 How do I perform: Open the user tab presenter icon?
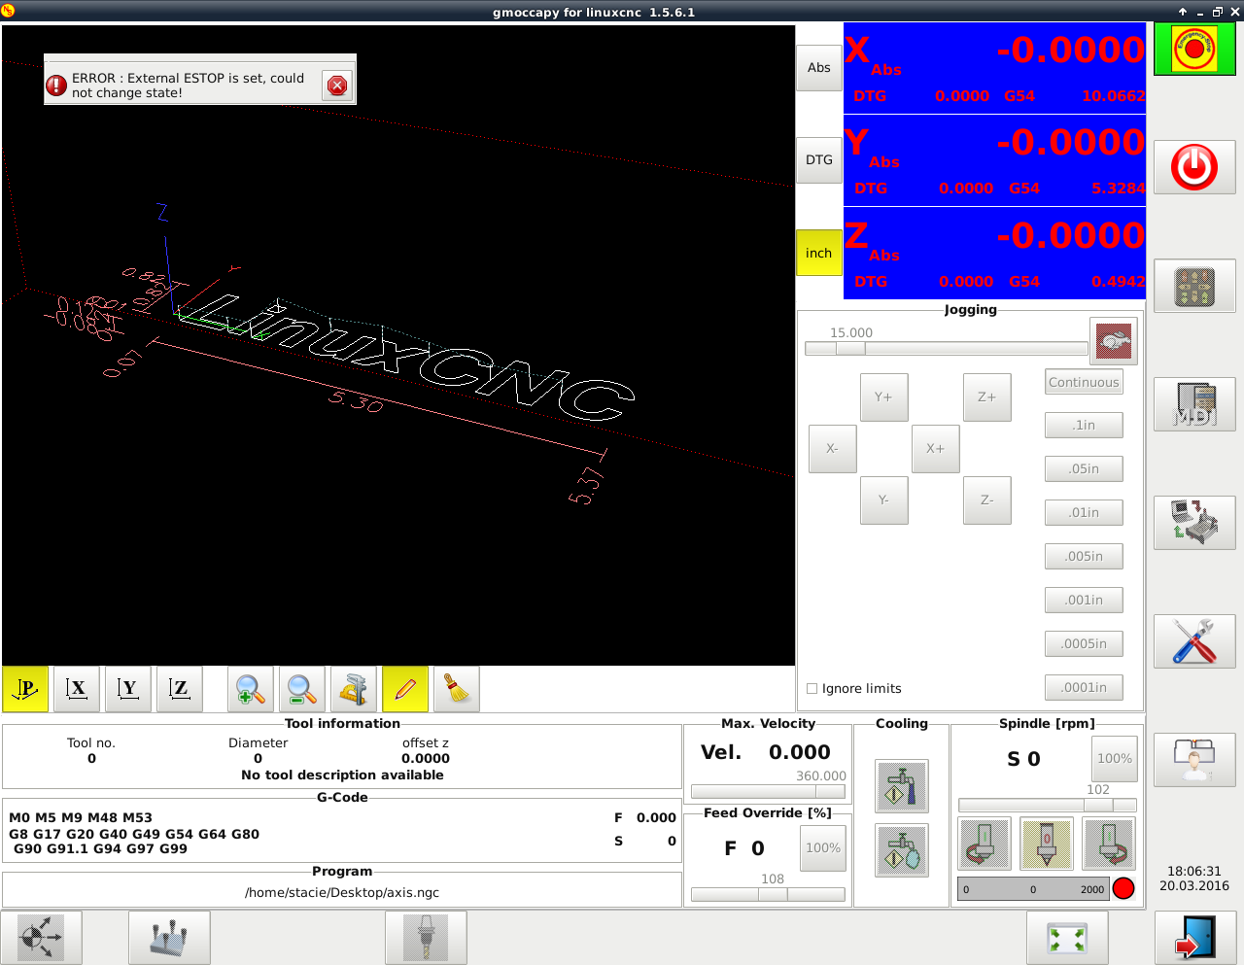click(x=1194, y=760)
